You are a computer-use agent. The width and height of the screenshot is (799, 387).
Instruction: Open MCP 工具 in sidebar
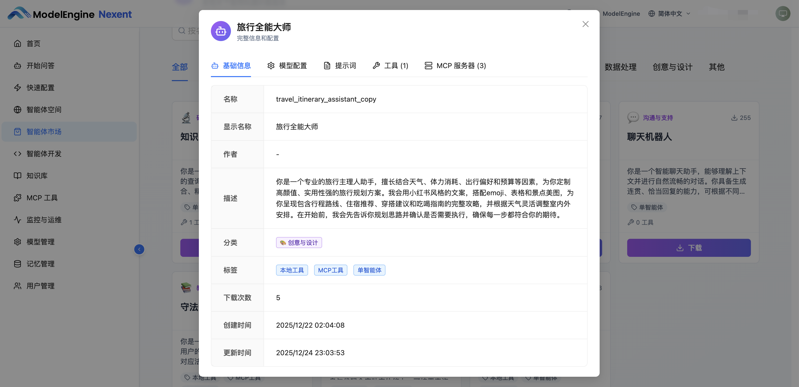tap(42, 198)
